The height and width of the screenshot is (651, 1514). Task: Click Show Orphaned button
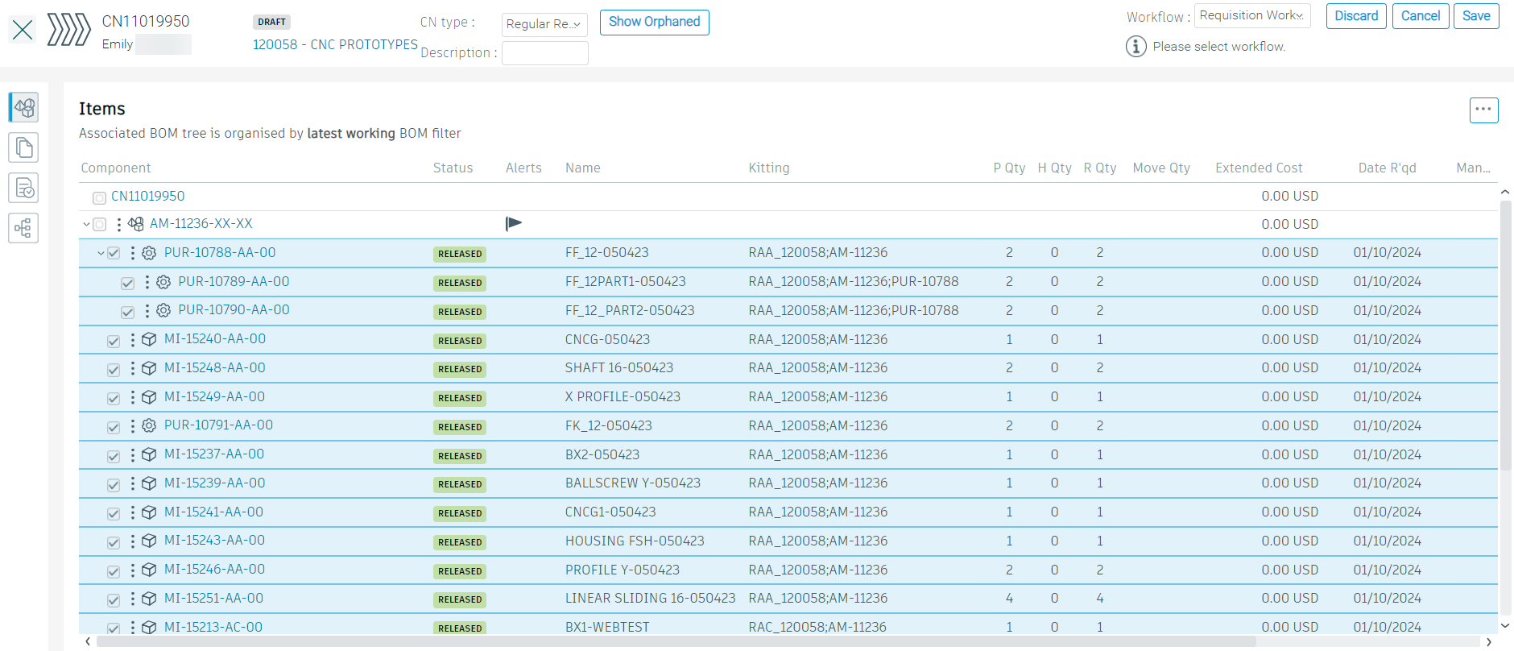tap(655, 22)
